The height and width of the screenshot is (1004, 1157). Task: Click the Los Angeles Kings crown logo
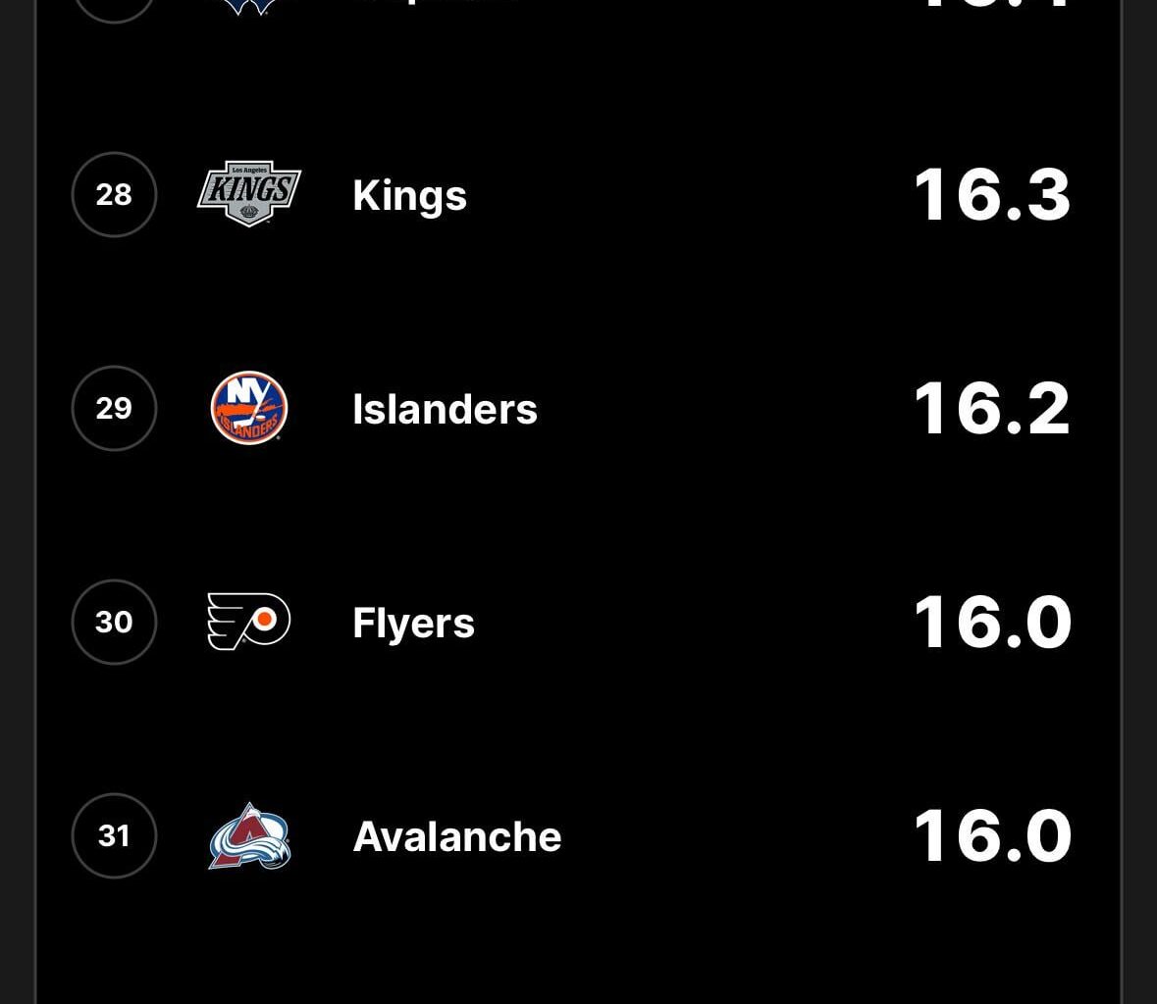coord(249,193)
